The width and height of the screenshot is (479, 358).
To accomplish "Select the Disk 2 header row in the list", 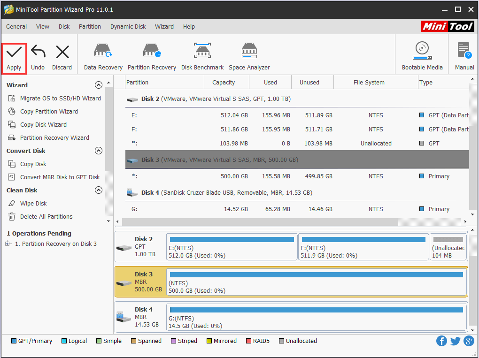I will click(x=297, y=99).
